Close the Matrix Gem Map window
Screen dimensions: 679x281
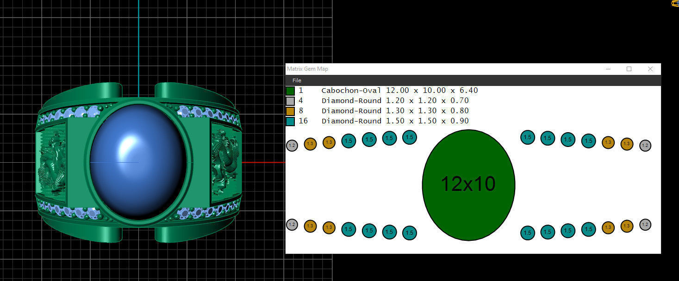[650, 69]
